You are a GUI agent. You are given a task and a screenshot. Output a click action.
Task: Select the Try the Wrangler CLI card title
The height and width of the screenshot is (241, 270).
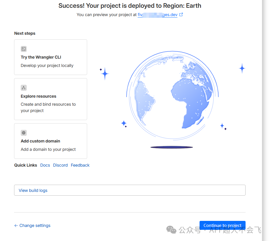point(41,57)
